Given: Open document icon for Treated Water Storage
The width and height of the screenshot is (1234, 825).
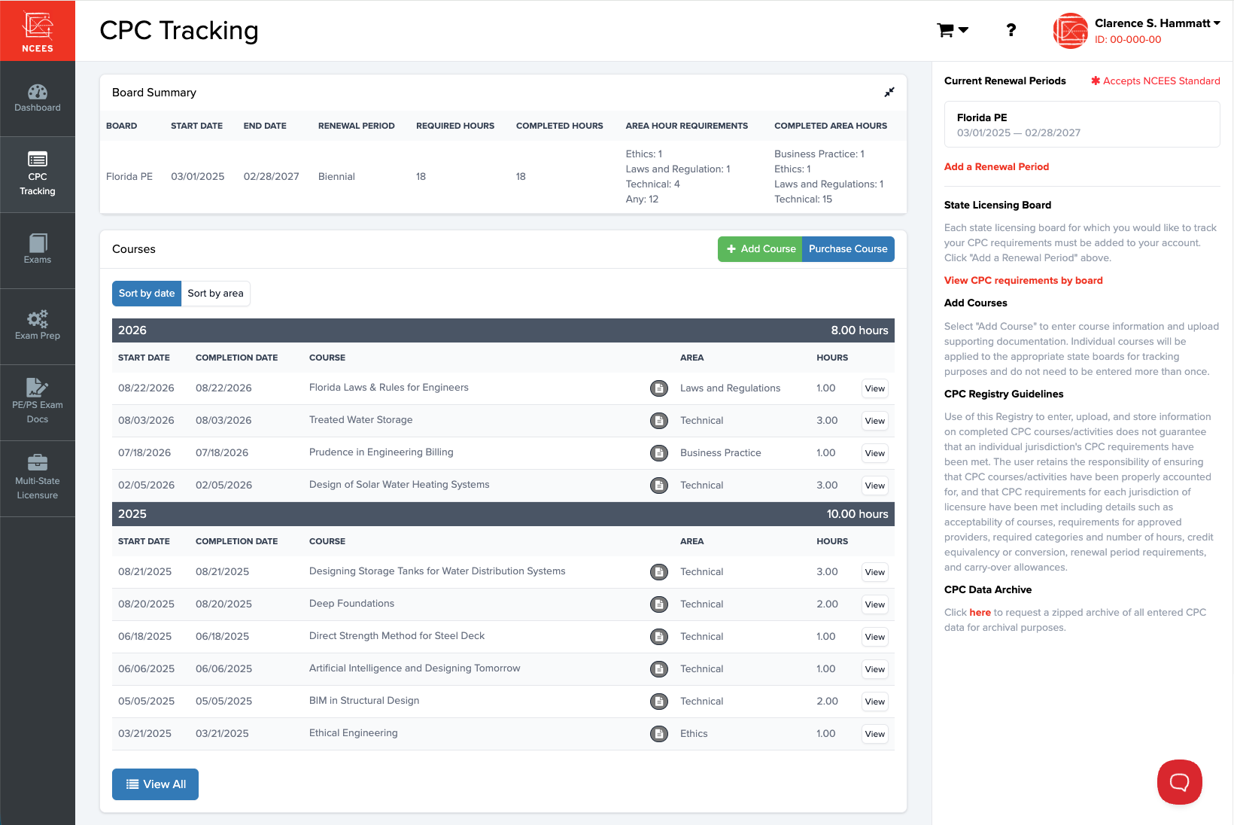Looking at the screenshot, I should [659, 421].
